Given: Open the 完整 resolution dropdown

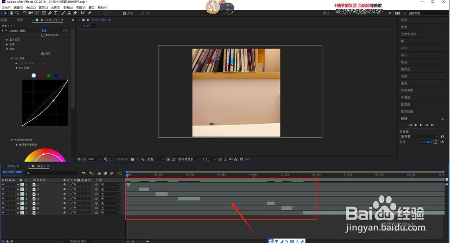Looking at the screenshot, I should pyautogui.click(x=156, y=159).
